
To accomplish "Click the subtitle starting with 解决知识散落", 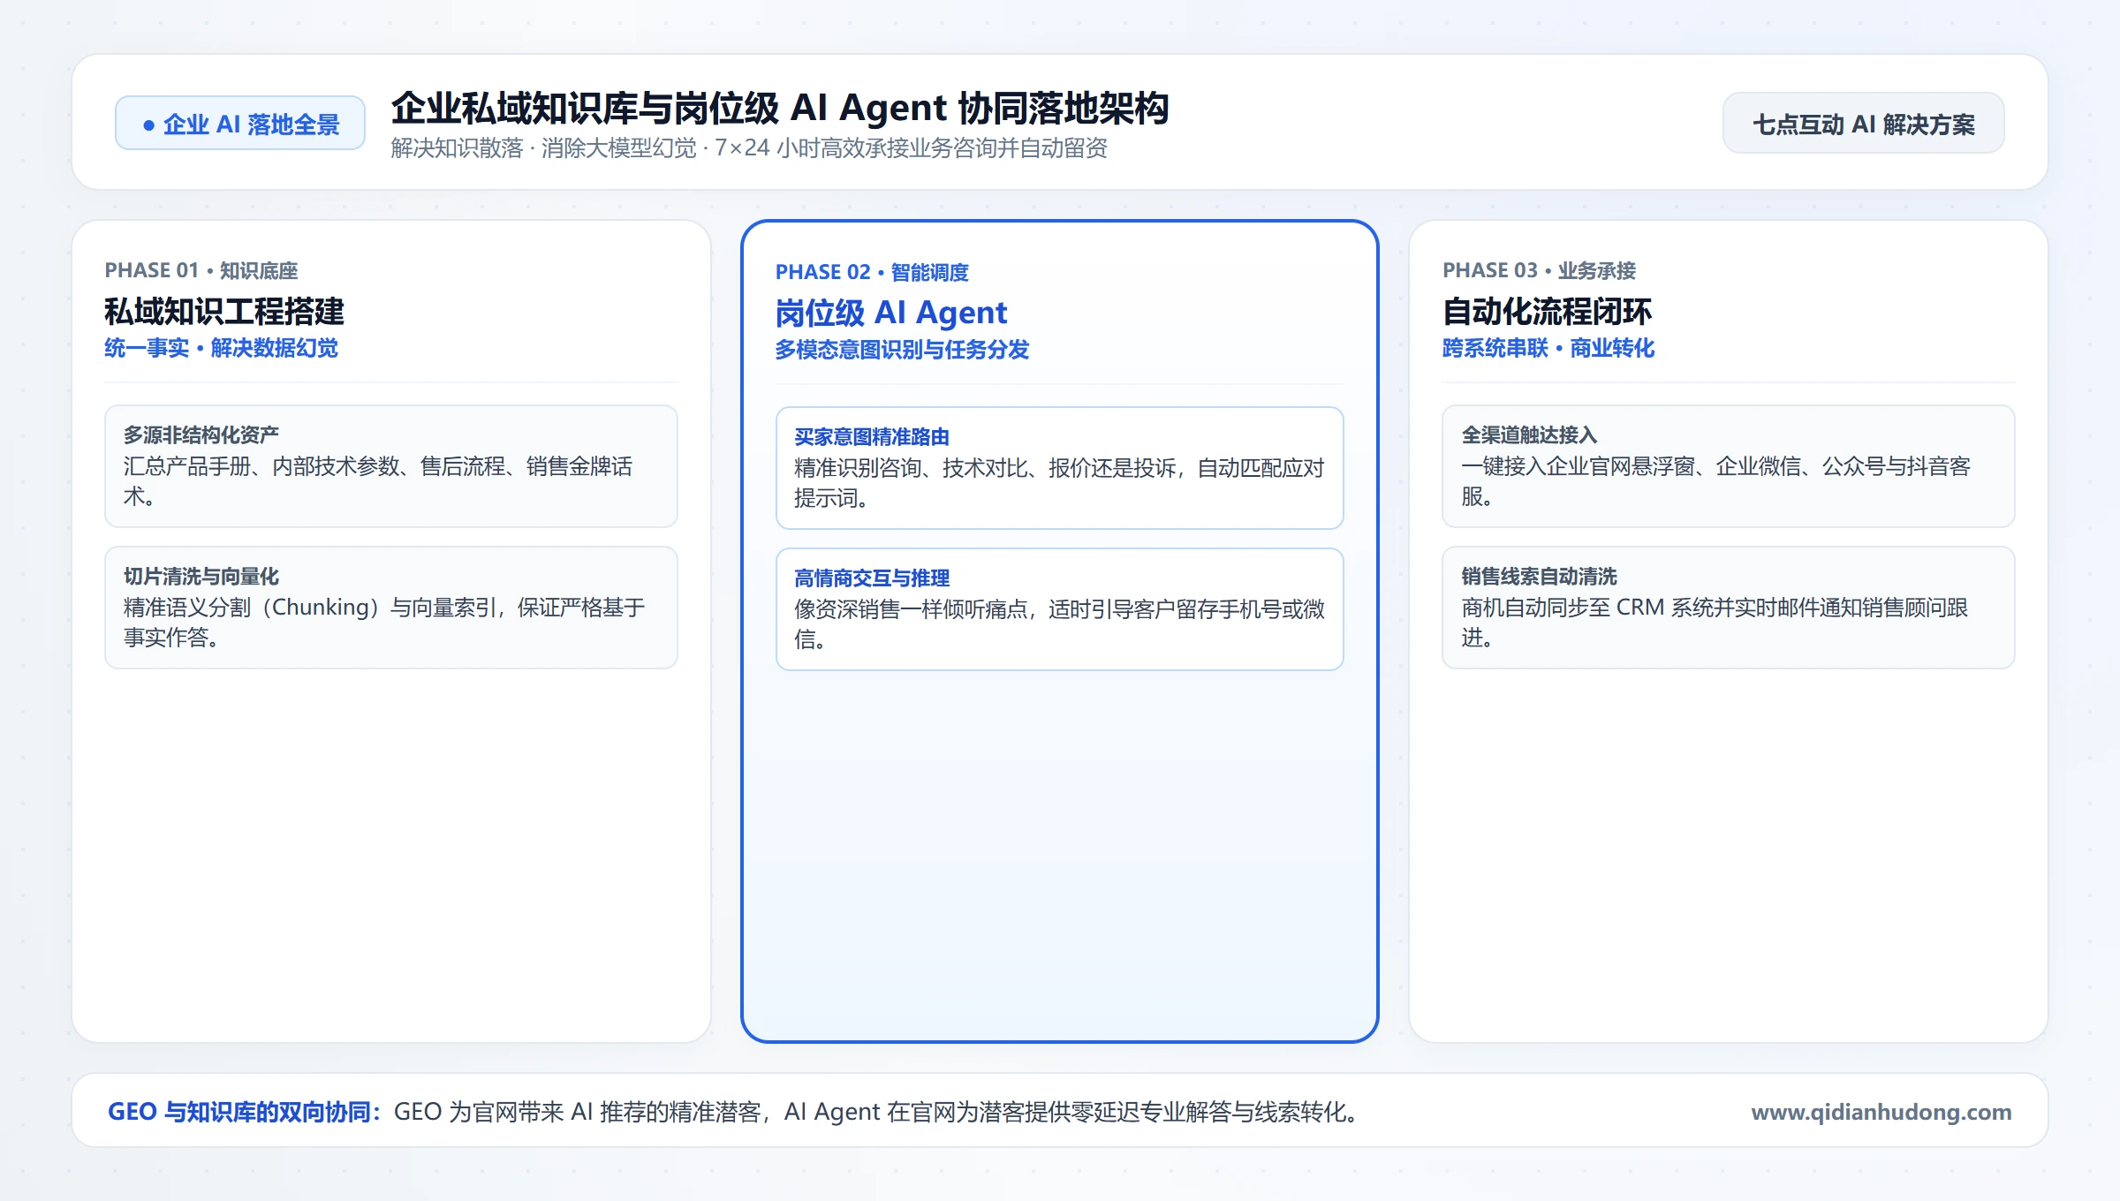I will [749, 148].
